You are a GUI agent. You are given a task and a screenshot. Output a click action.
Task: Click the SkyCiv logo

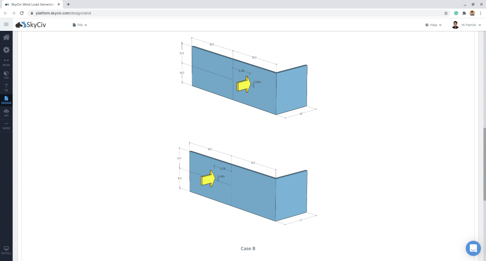(x=31, y=25)
